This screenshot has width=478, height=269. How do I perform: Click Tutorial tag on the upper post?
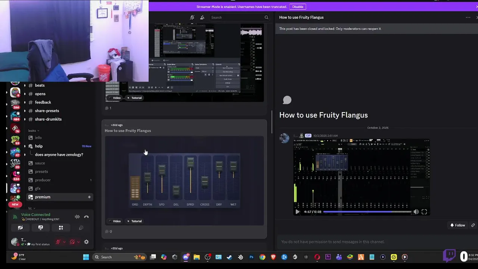tap(134, 98)
